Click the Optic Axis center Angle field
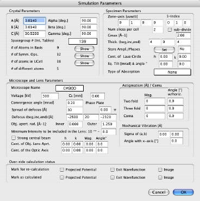The image size is (200, 201). [102, 150]
